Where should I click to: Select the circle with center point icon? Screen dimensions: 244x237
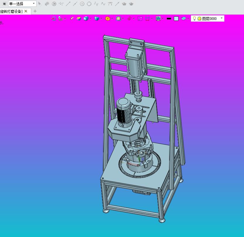(x=82, y=4)
